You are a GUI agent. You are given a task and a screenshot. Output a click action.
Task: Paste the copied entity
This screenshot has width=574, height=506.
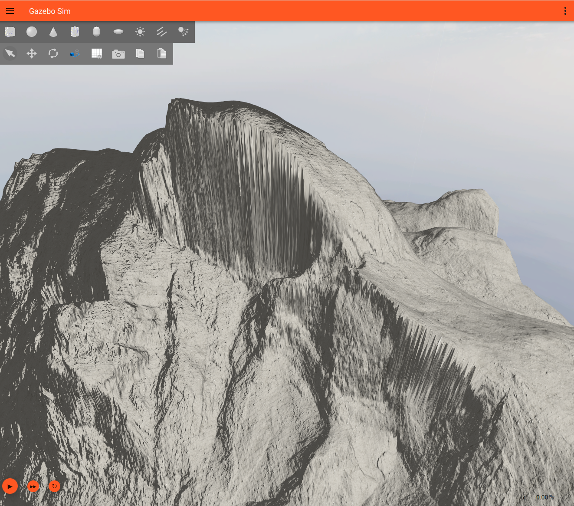[x=161, y=53]
